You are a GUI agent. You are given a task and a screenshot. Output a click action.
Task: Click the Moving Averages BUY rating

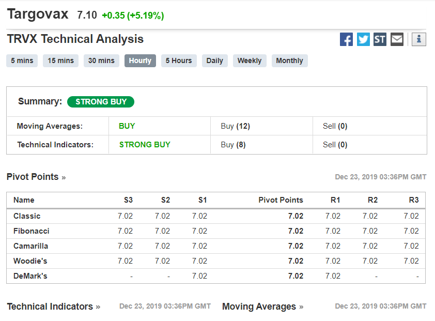pyautogui.click(x=127, y=126)
